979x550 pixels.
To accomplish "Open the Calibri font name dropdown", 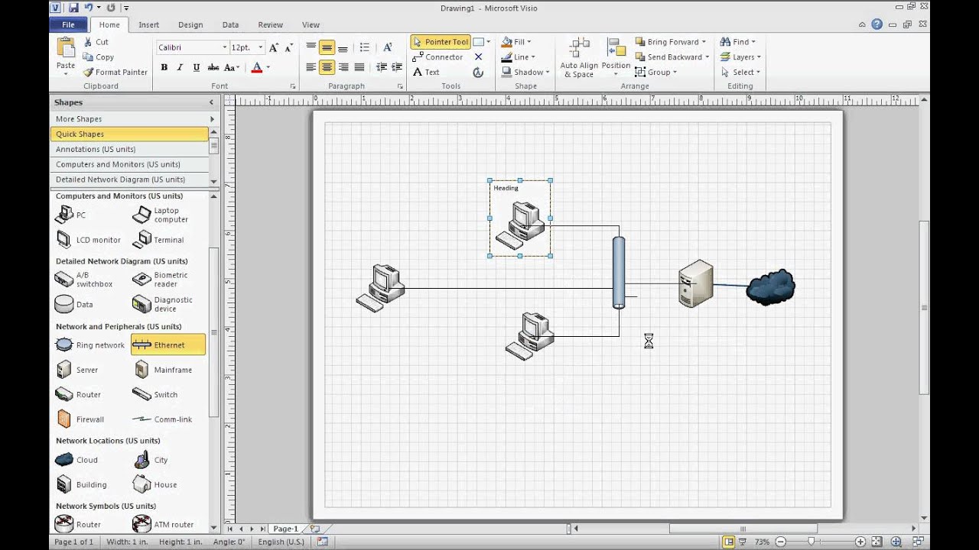I will (224, 47).
